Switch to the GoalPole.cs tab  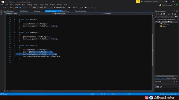tap(65, 11)
